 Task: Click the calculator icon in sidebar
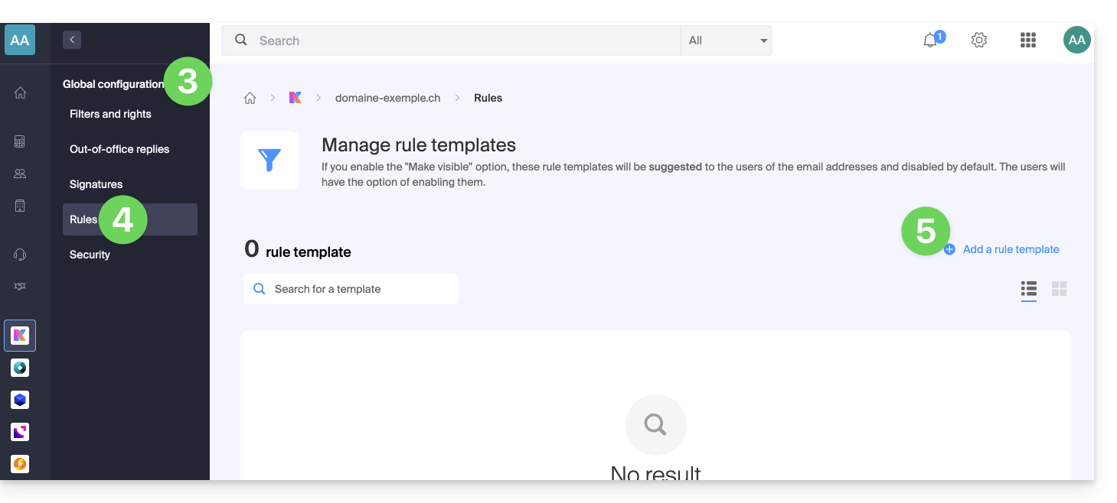20,141
